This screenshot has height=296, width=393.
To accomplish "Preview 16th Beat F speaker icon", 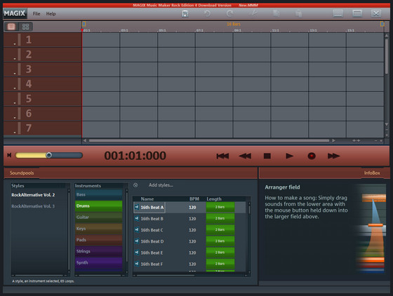I will tap(137, 264).
